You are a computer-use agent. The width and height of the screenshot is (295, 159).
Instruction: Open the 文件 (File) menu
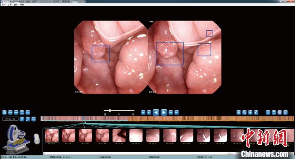pyautogui.click(x=3, y=5)
